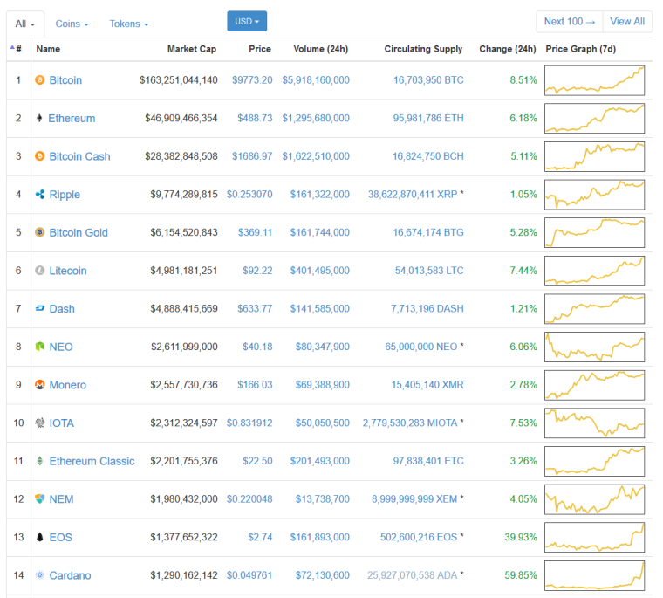The height and width of the screenshot is (598, 663).
Task: Sort by the Price column header
Action: [260, 49]
